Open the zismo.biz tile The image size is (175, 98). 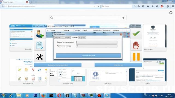click(x=21, y=38)
